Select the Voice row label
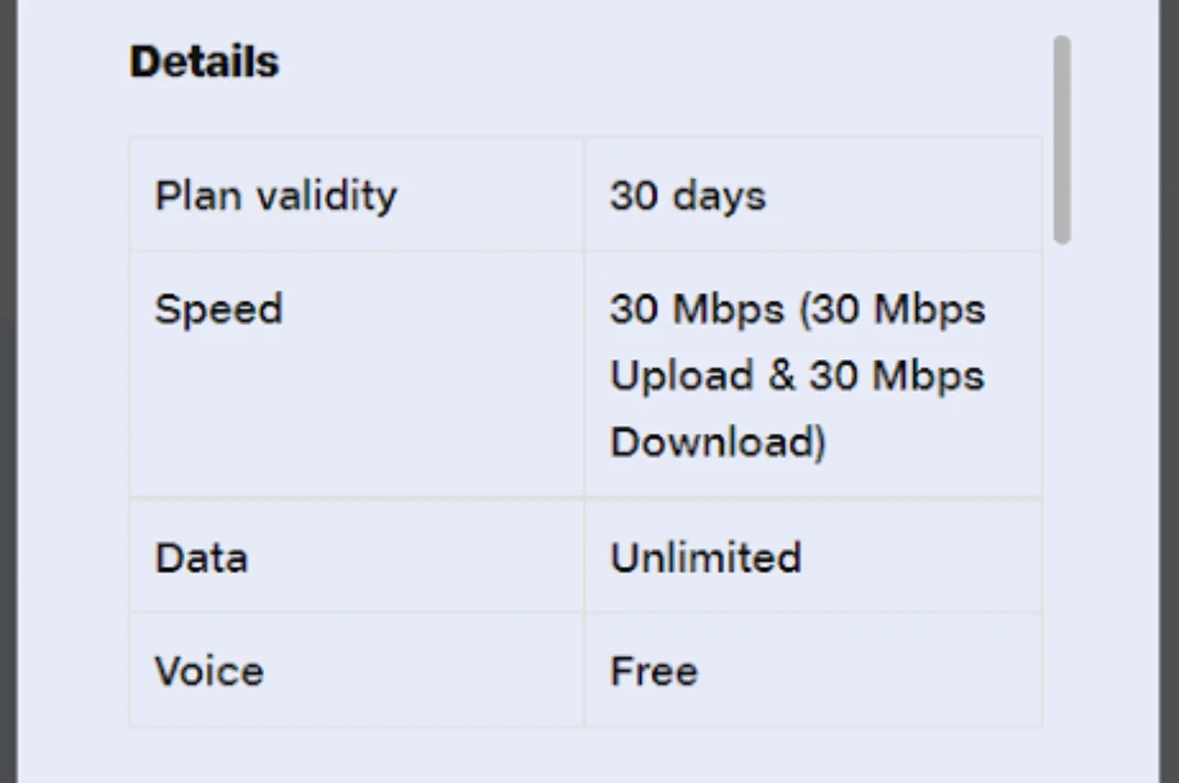The width and height of the screenshot is (1179, 783). coord(209,671)
